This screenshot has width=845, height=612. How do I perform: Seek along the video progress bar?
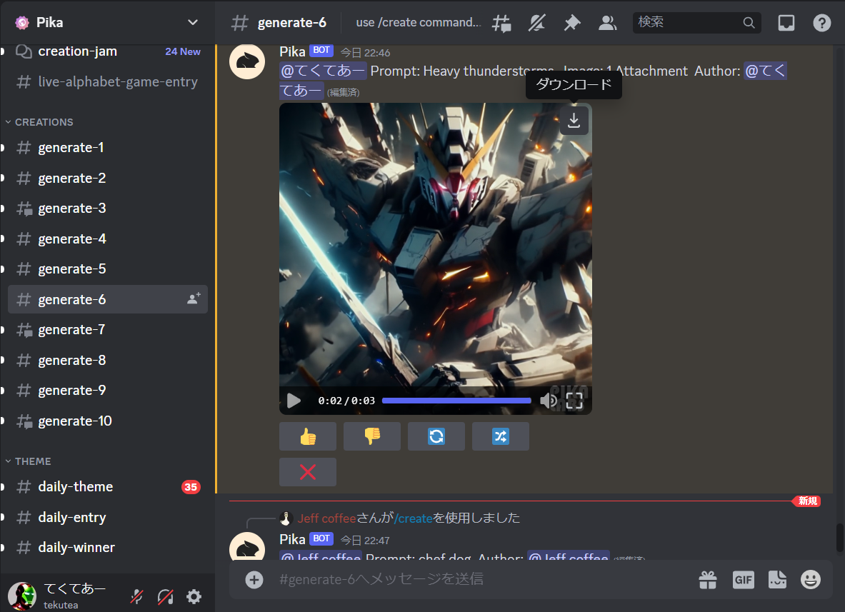point(456,401)
